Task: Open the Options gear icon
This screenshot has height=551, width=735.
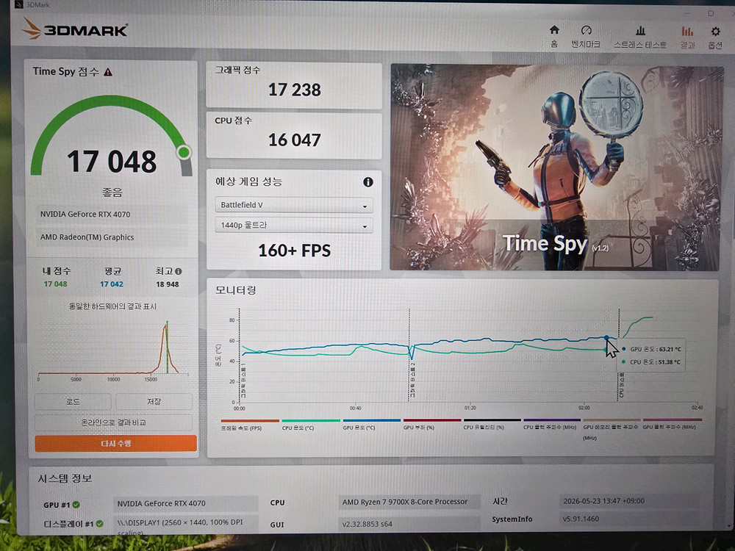Action: [x=715, y=32]
